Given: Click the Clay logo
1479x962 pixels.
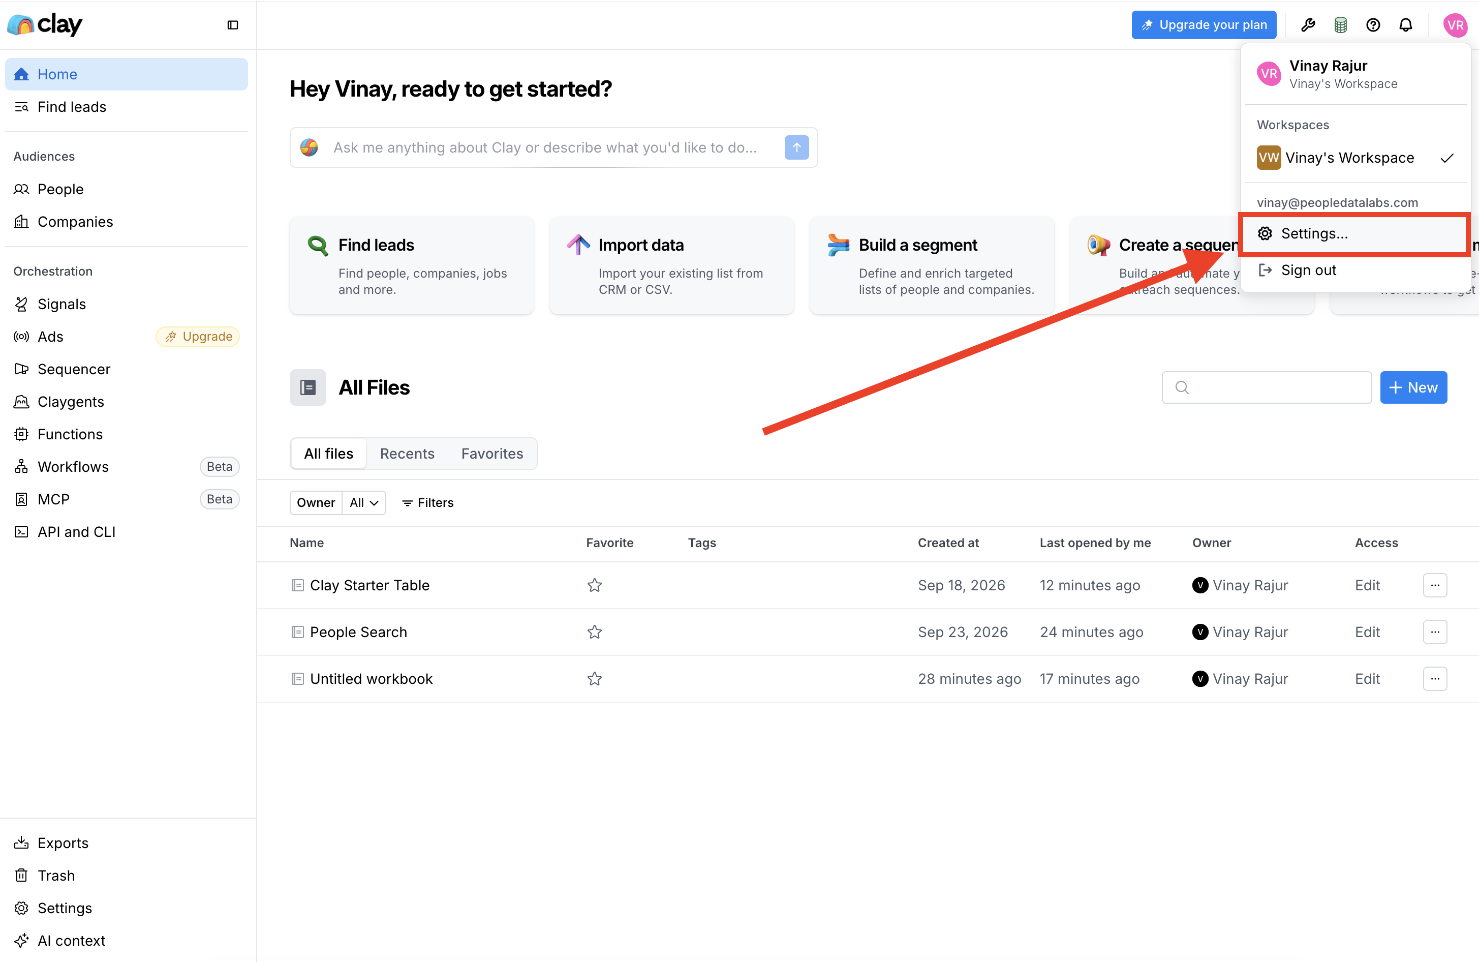Looking at the screenshot, I should coord(45,25).
